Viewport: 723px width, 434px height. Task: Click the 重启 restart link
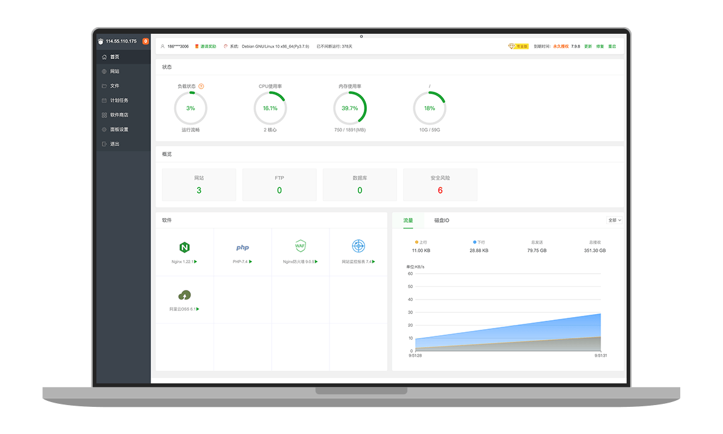[612, 46]
